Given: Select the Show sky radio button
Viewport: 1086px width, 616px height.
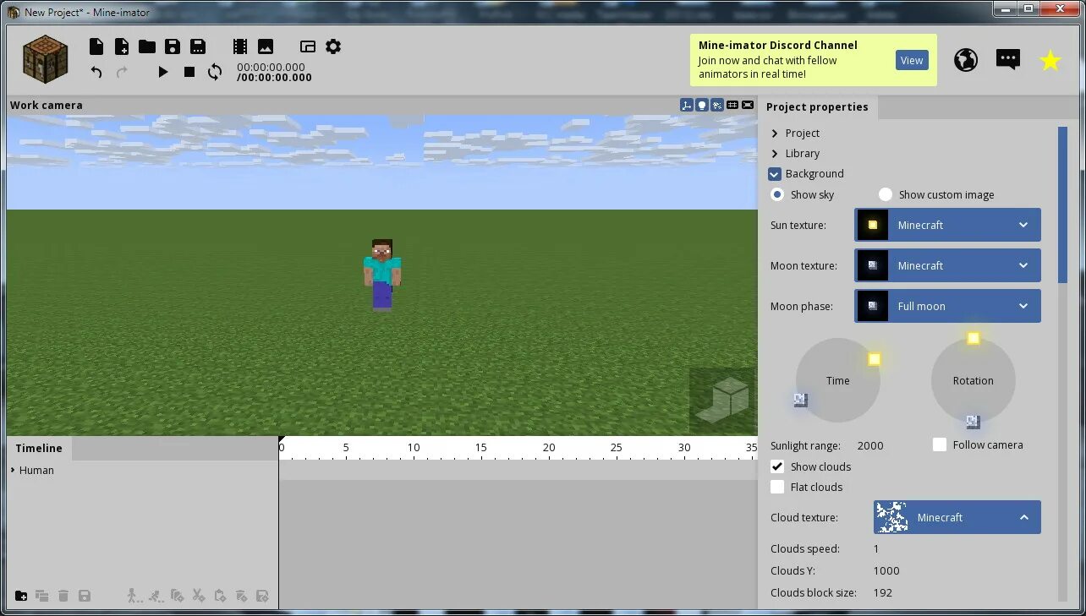Looking at the screenshot, I should 777,194.
